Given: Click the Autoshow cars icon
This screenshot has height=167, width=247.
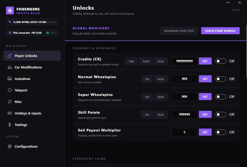Looking at the screenshot, I should [x=10, y=79].
